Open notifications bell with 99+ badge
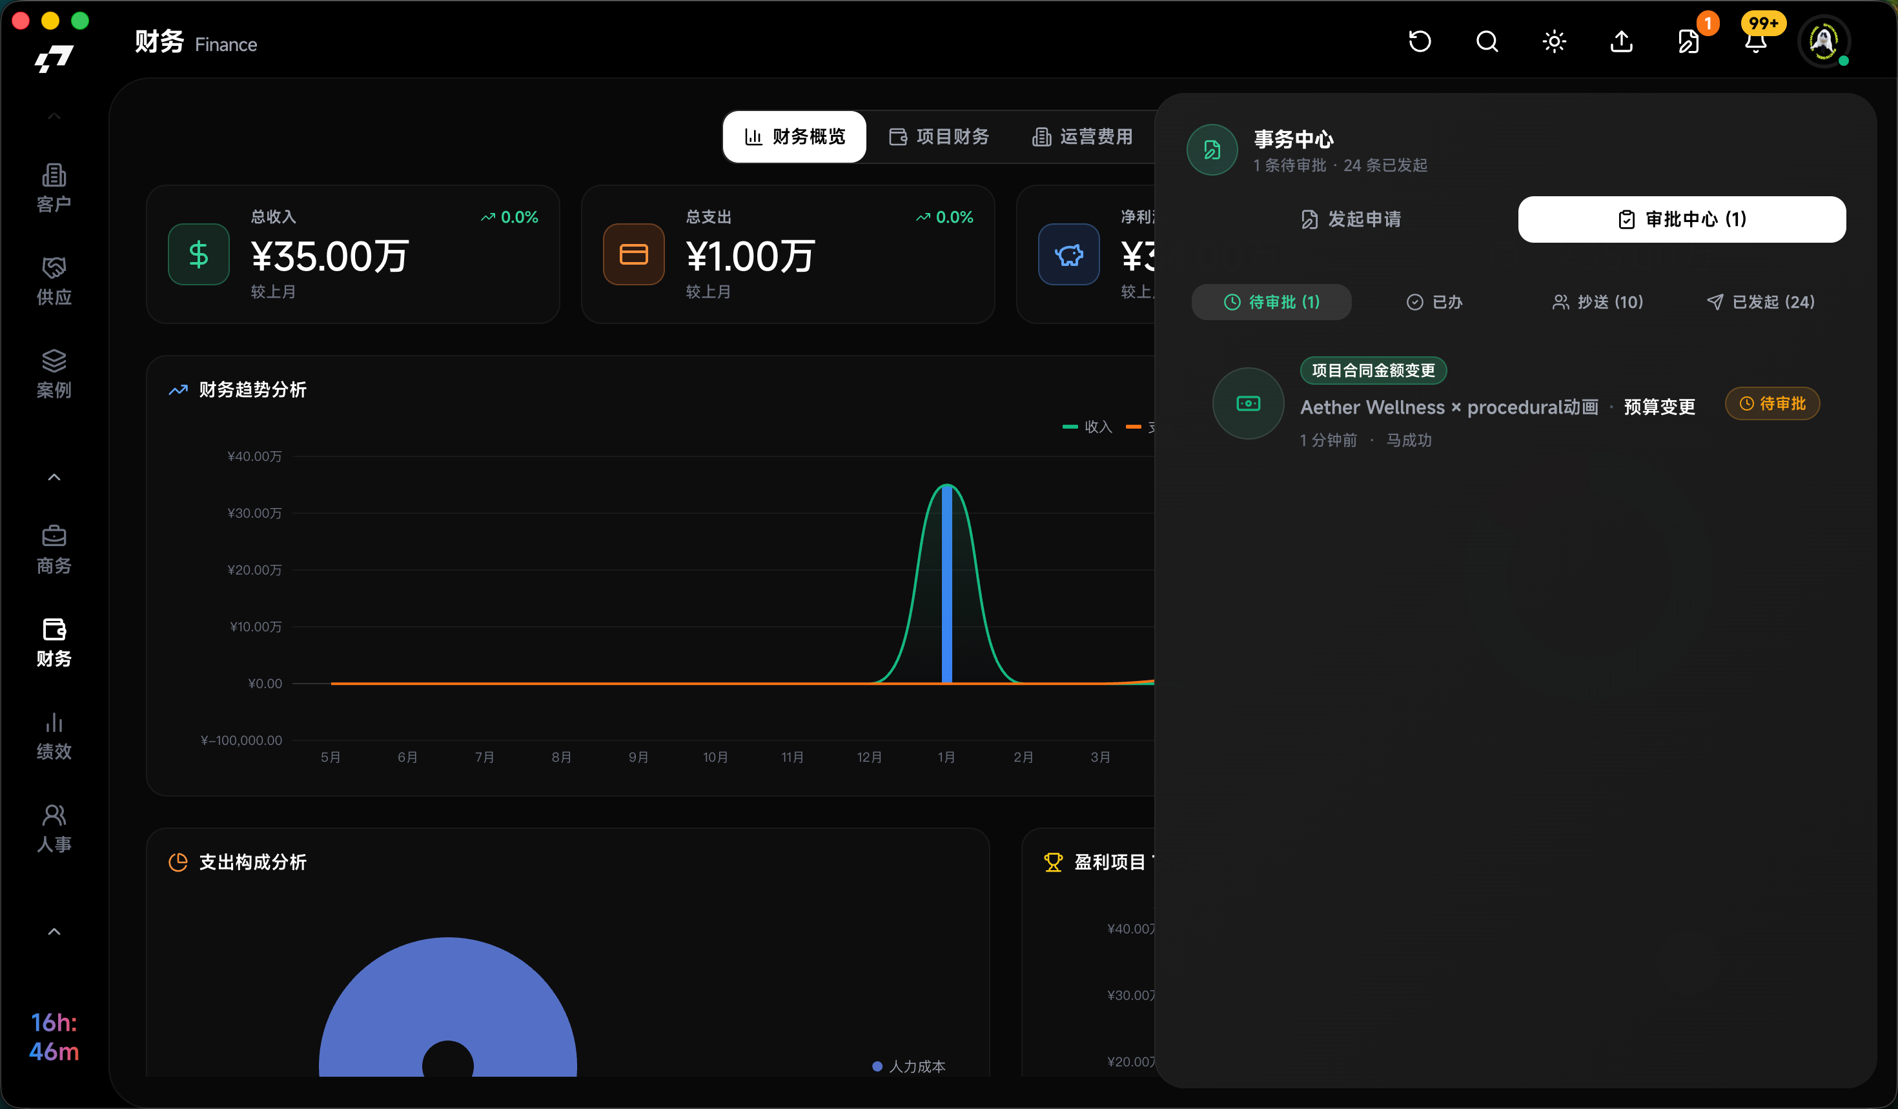 click(1756, 41)
